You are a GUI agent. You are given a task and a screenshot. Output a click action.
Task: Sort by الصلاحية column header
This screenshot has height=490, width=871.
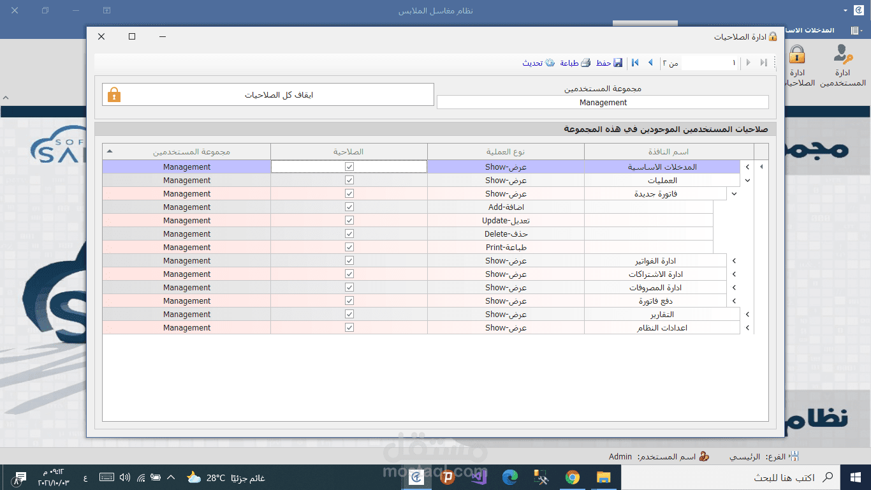[x=349, y=152]
